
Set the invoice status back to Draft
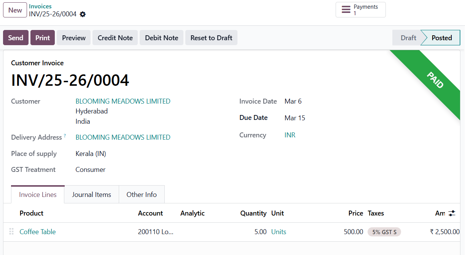408,38
